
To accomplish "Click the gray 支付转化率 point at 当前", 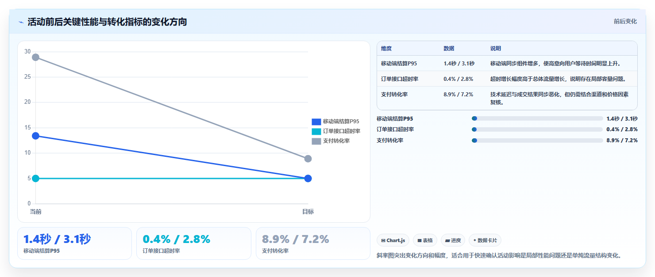I will 35,57.
